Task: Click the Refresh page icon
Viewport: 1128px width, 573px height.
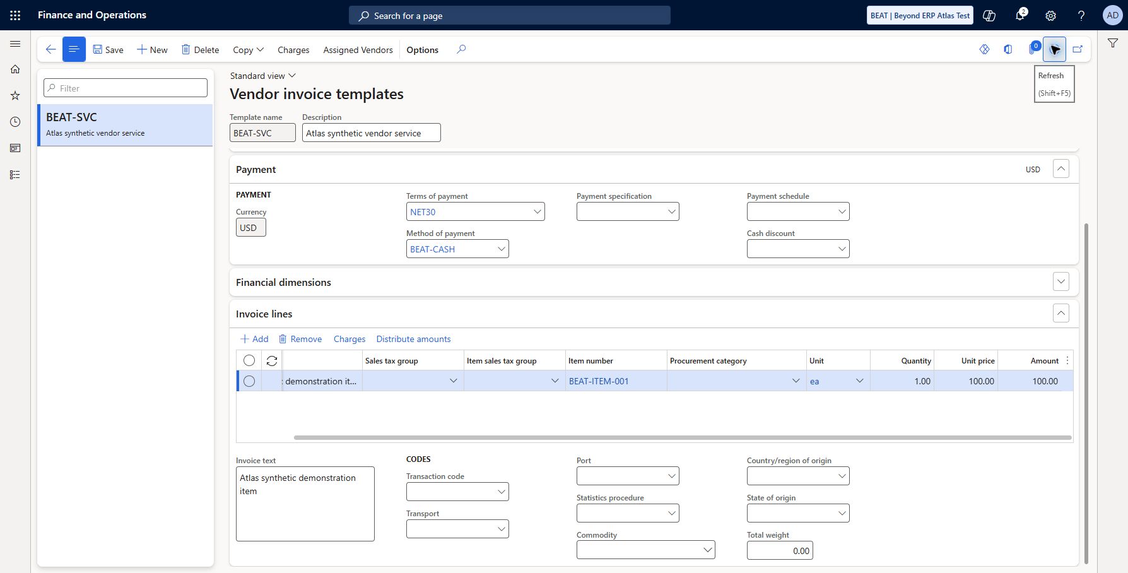Action: (x=1054, y=49)
